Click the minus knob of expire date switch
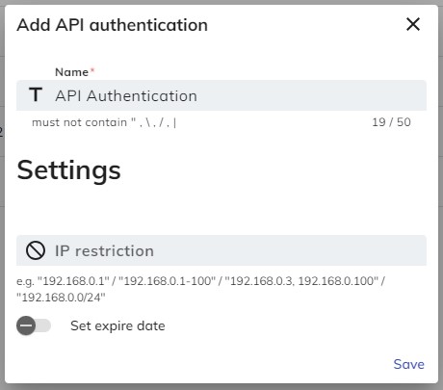The width and height of the screenshot is (443, 390). (x=26, y=325)
